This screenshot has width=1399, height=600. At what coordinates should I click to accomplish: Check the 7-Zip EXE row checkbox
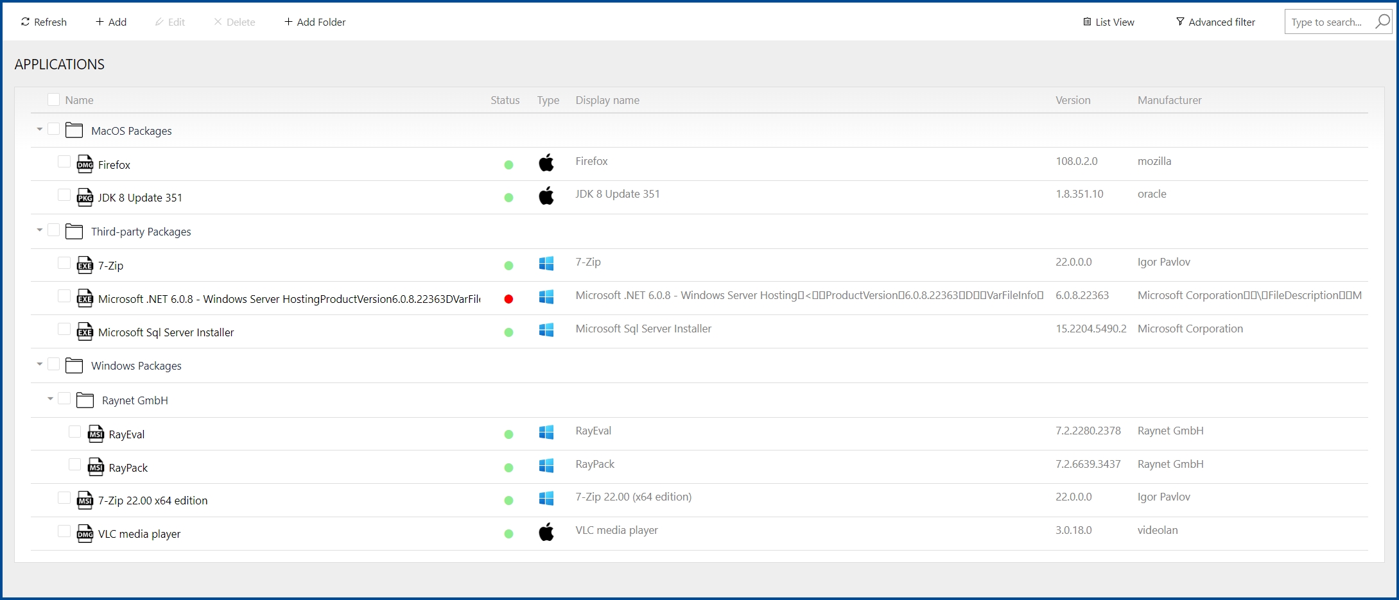click(x=64, y=262)
